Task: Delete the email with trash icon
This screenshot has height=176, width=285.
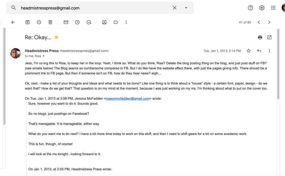Action: pyautogui.click(x=50, y=22)
